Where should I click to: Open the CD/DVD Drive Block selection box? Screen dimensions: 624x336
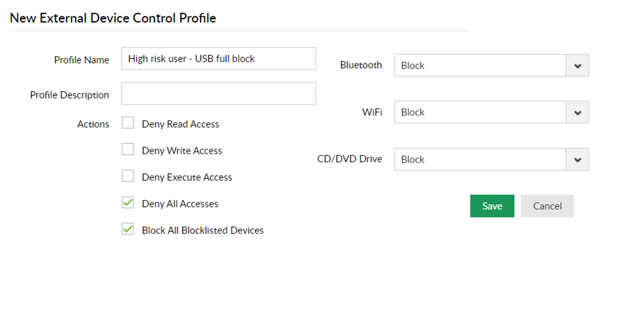480,160
